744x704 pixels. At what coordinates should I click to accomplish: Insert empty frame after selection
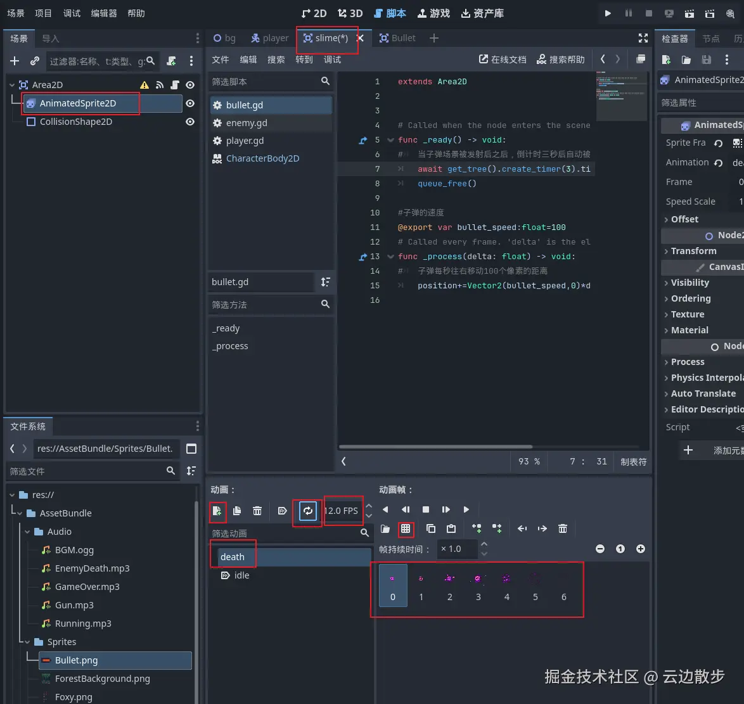pyautogui.click(x=497, y=528)
